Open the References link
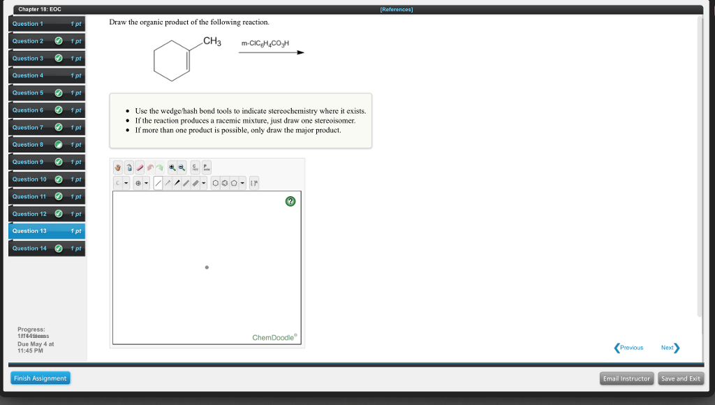 pos(395,8)
